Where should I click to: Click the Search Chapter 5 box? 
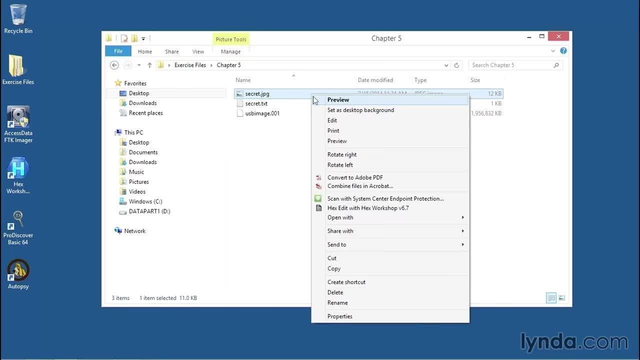[x=510, y=65]
